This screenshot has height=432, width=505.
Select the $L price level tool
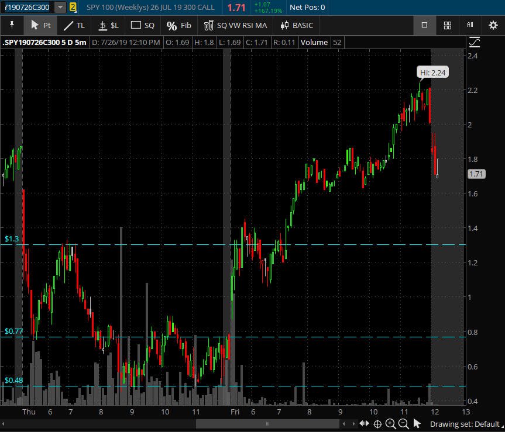(108, 25)
